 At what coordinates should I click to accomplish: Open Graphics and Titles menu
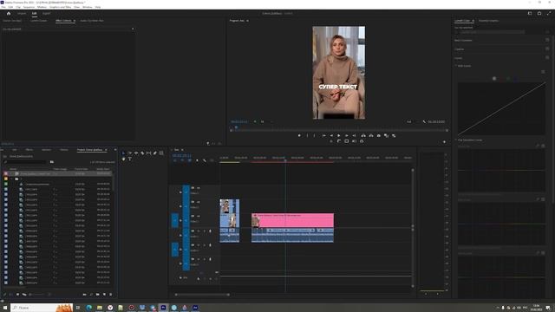click(60, 7)
